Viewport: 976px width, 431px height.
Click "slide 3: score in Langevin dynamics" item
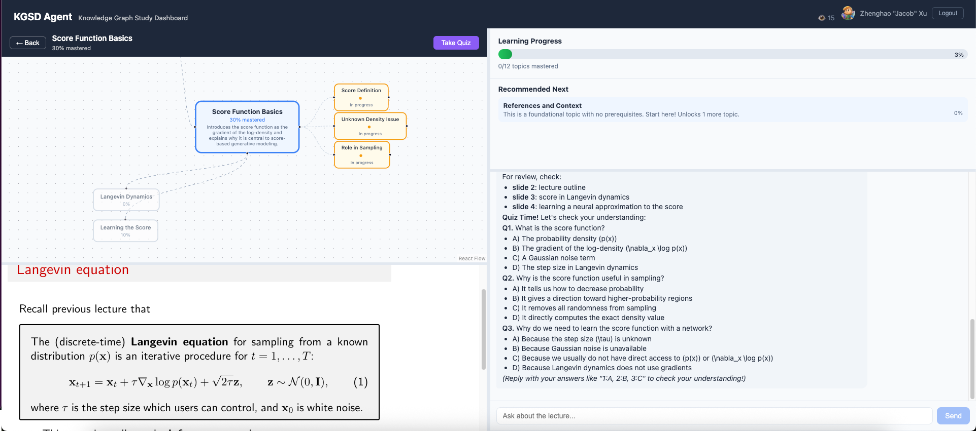click(x=571, y=197)
